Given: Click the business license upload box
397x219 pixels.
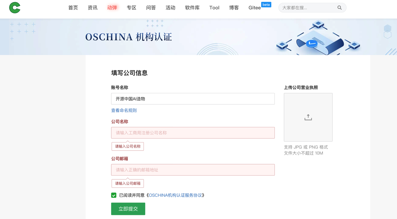Looking at the screenshot, I should [x=308, y=117].
